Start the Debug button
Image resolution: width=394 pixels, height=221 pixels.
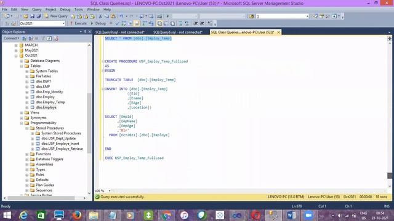point(98,23)
